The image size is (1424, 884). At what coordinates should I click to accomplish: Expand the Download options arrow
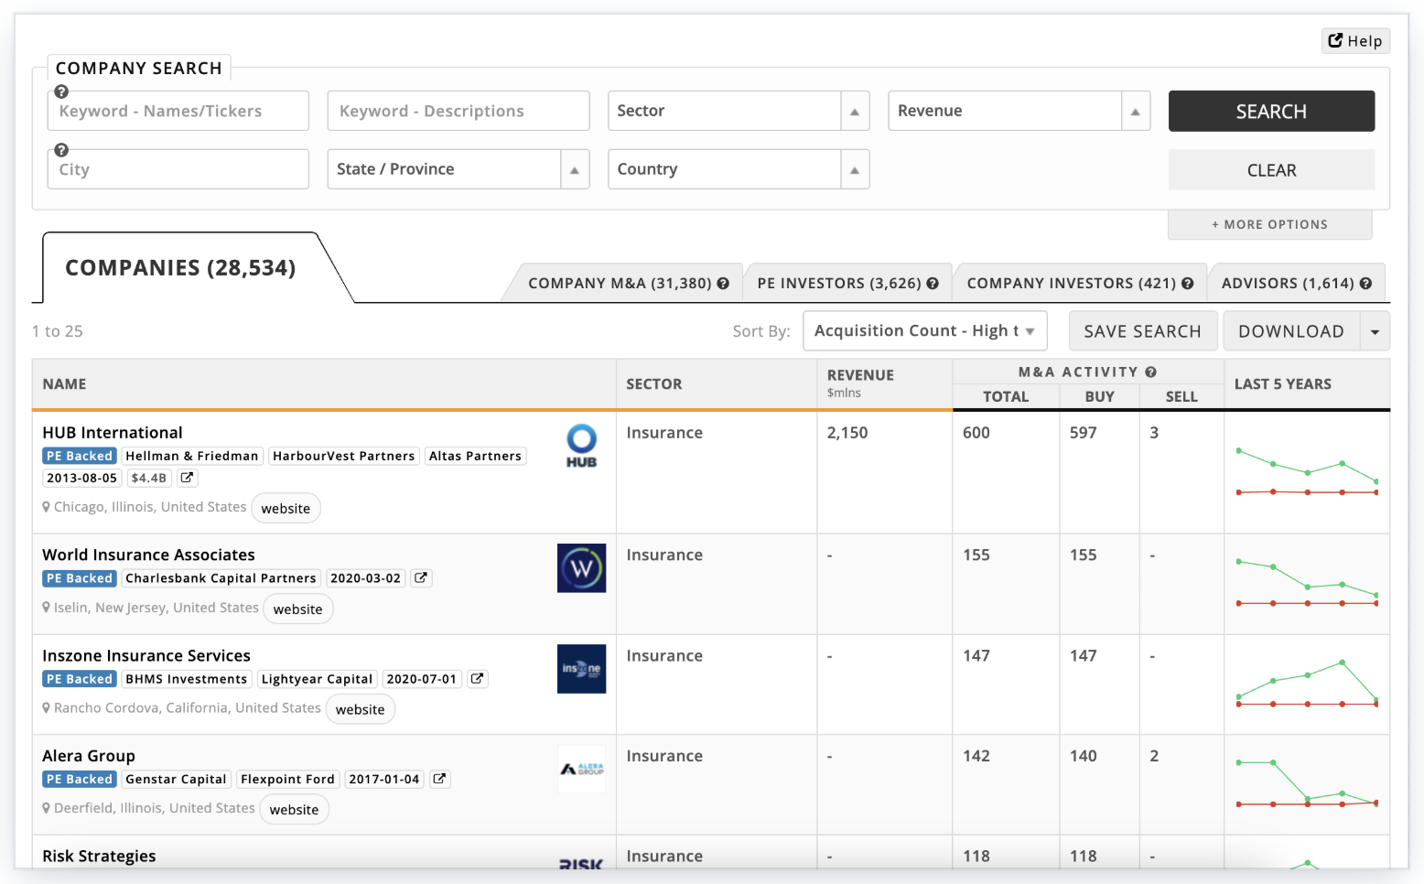[x=1375, y=332]
